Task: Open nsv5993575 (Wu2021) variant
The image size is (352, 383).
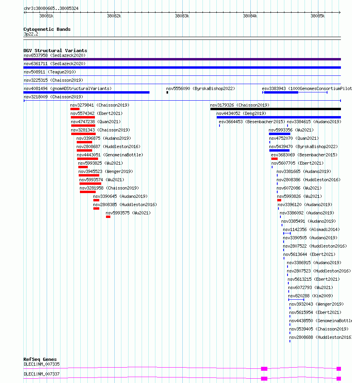Action: (129, 213)
